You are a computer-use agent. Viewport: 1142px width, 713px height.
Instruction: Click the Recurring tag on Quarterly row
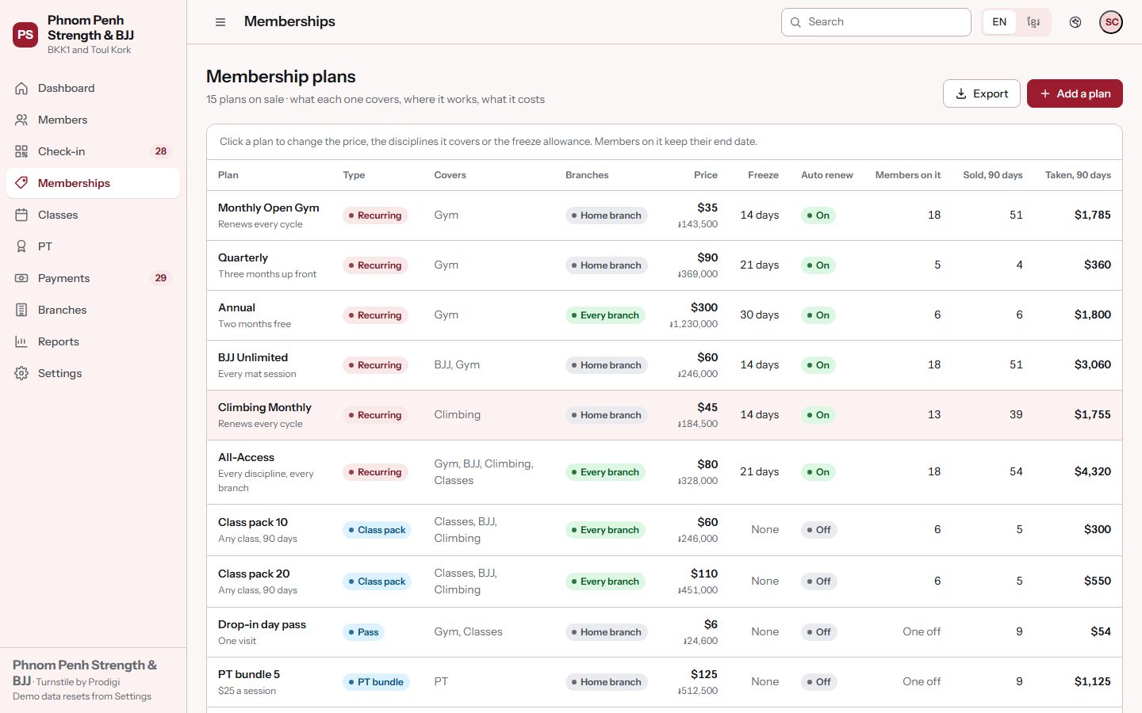tap(375, 265)
